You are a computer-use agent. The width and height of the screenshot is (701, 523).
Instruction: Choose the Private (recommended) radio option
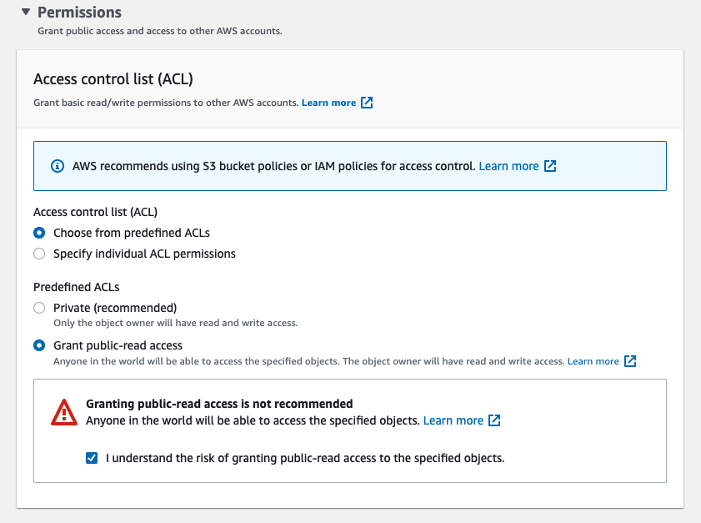[x=39, y=308]
